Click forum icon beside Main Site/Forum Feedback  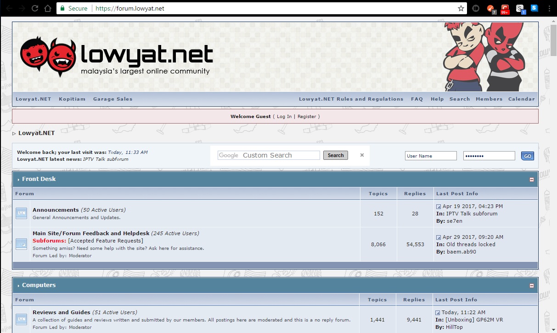[x=21, y=244]
